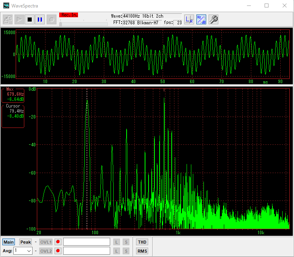Screen dimensions: 294x257
Task: Click the OVL2 text input field
Action: click(87, 251)
